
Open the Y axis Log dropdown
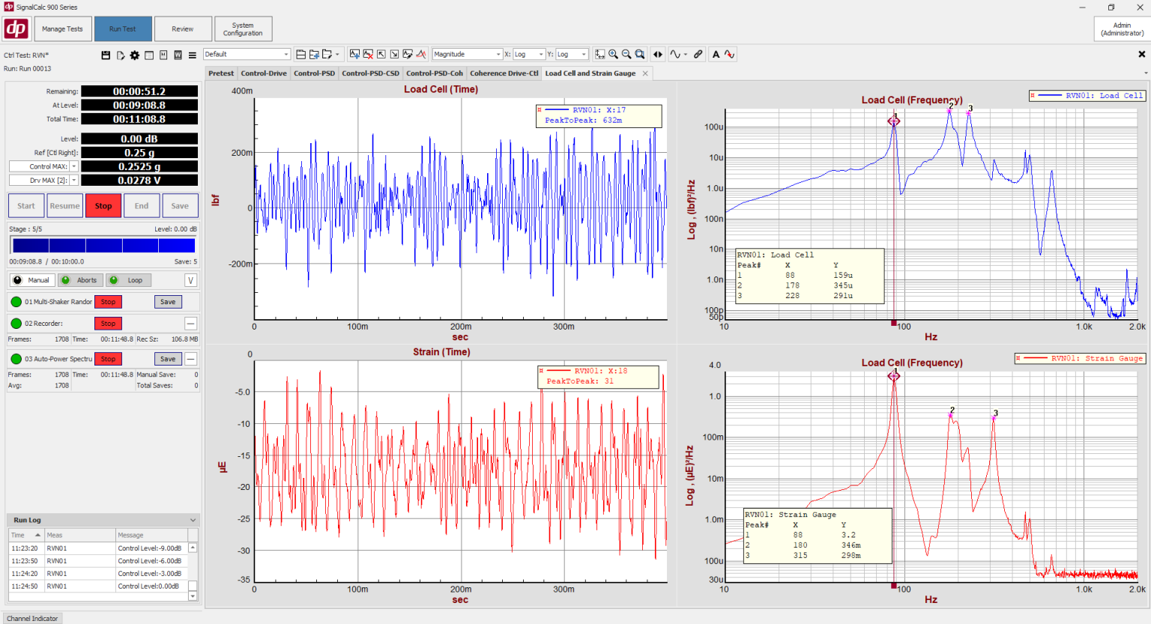[x=572, y=54]
